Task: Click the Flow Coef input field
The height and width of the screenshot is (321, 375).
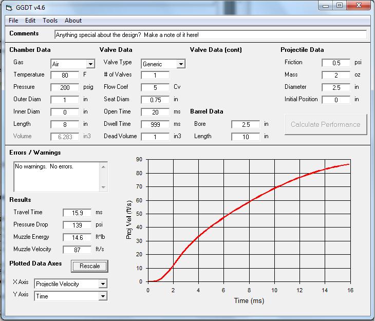Action: [x=155, y=87]
